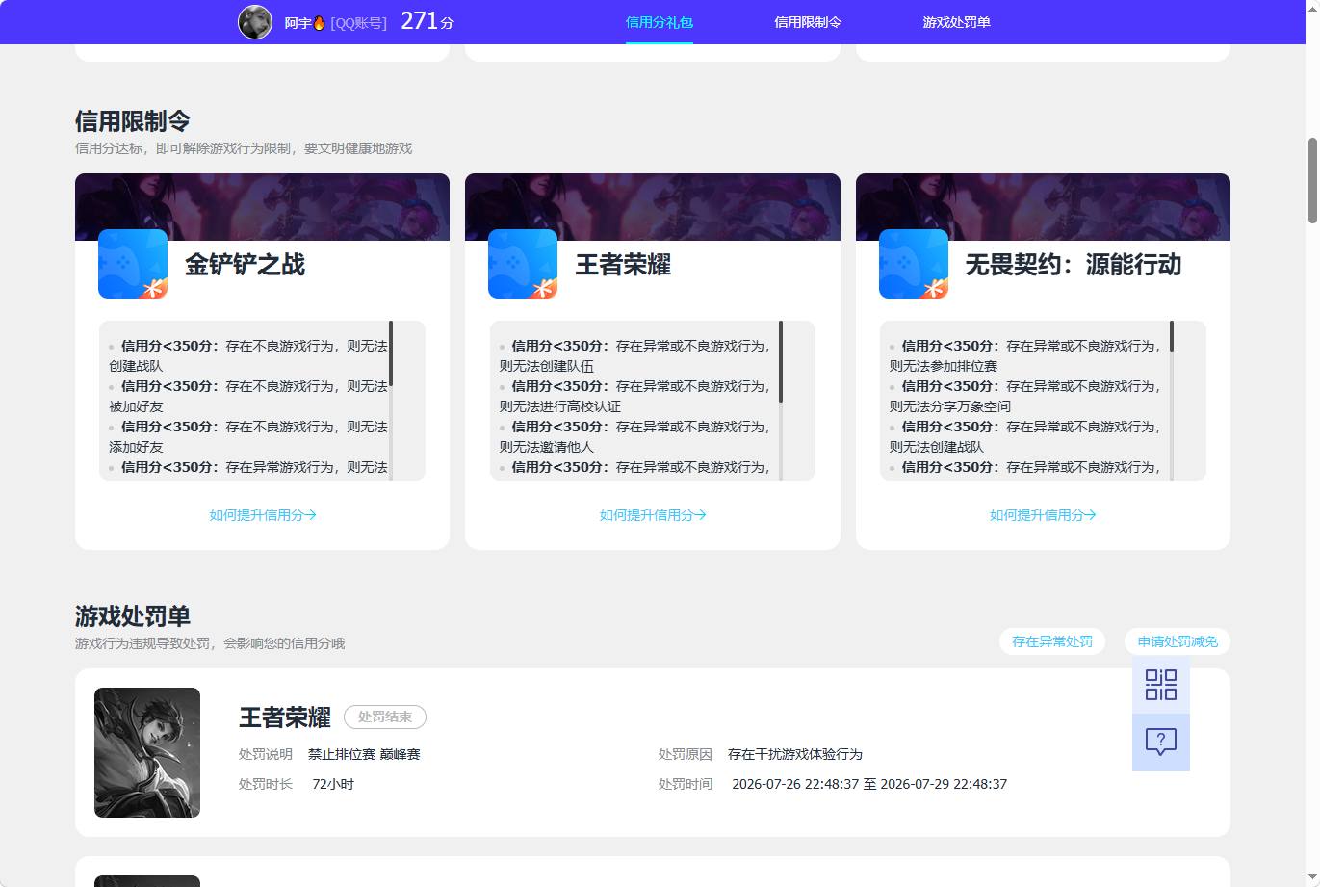Viewport: 1320px width, 887px height.
Task: Switch to 信用限制令 tab
Action: pyautogui.click(x=808, y=22)
